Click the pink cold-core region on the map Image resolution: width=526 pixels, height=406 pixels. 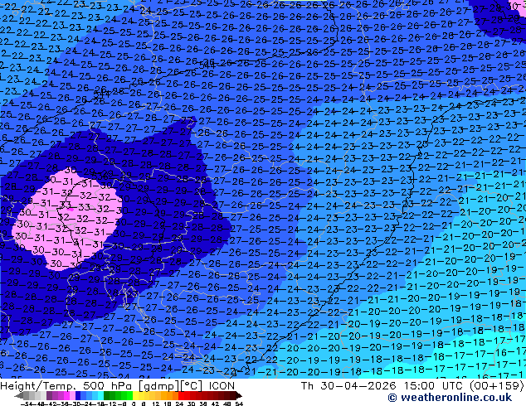[x=67, y=221]
